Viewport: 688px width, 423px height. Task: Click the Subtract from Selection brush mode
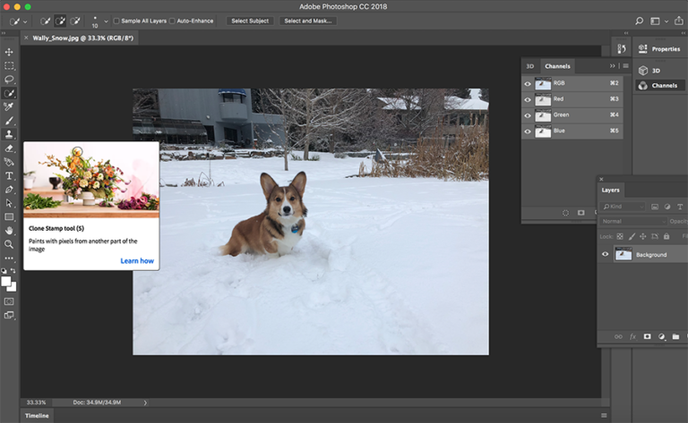point(75,21)
